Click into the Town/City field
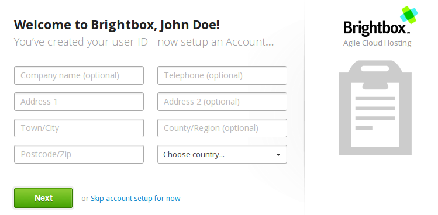 coord(79,128)
